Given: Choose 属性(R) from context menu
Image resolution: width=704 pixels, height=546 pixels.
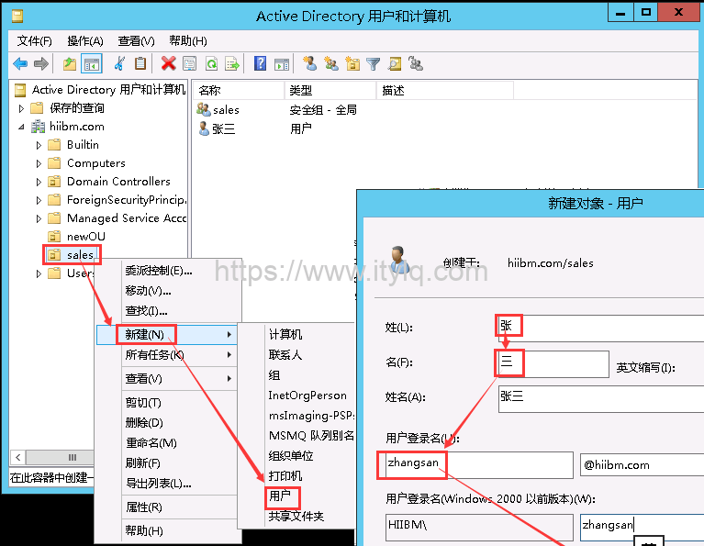Looking at the screenshot, I should pyautogui.click(x=168, y=507).
